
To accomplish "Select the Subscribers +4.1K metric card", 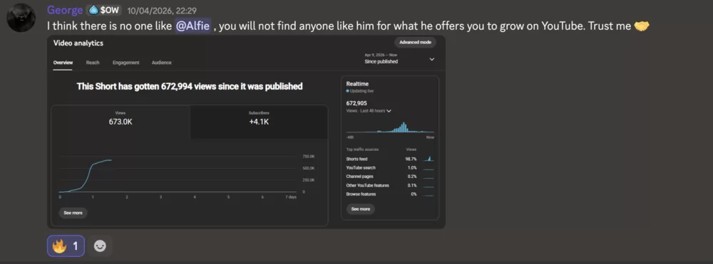I will 259,122.
